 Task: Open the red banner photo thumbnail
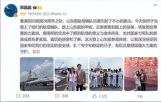click(141, 74)
